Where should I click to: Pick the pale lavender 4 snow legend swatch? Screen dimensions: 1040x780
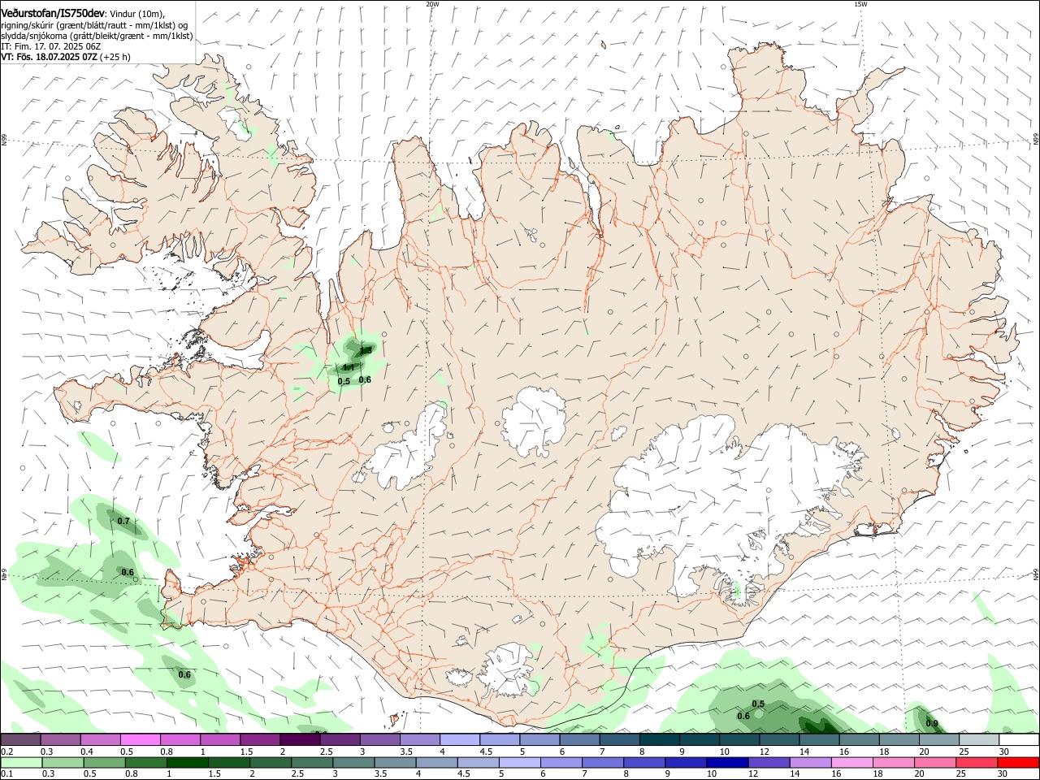point(460,740)
